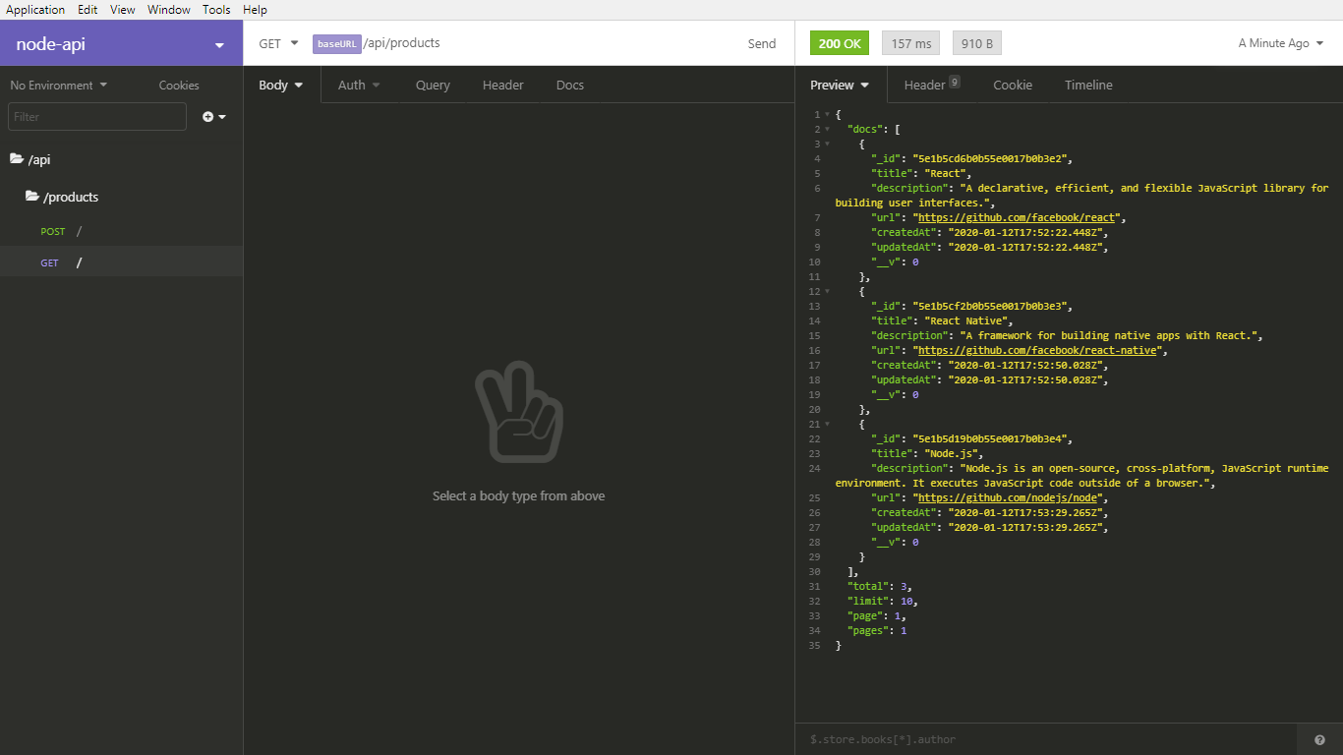
Task: Open the Tools menu
Action: click(216, 10)
